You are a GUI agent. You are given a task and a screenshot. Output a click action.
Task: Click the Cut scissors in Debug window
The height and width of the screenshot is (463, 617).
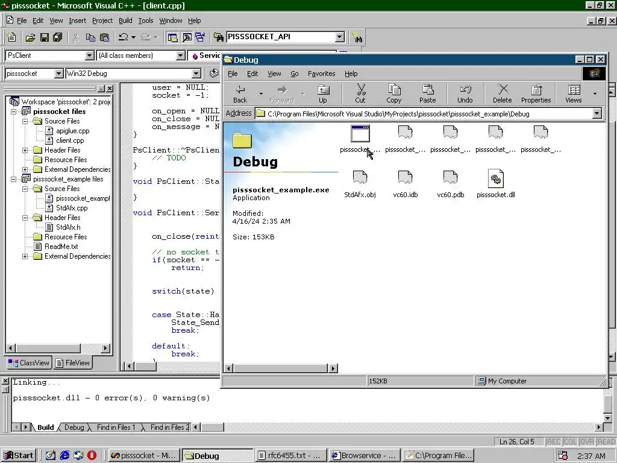(360, 94)
